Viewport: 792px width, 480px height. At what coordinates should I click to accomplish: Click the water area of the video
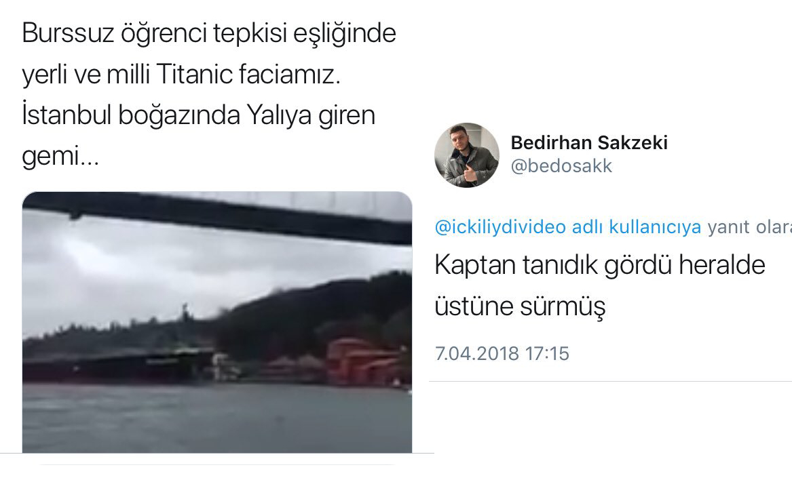point(217,419)
